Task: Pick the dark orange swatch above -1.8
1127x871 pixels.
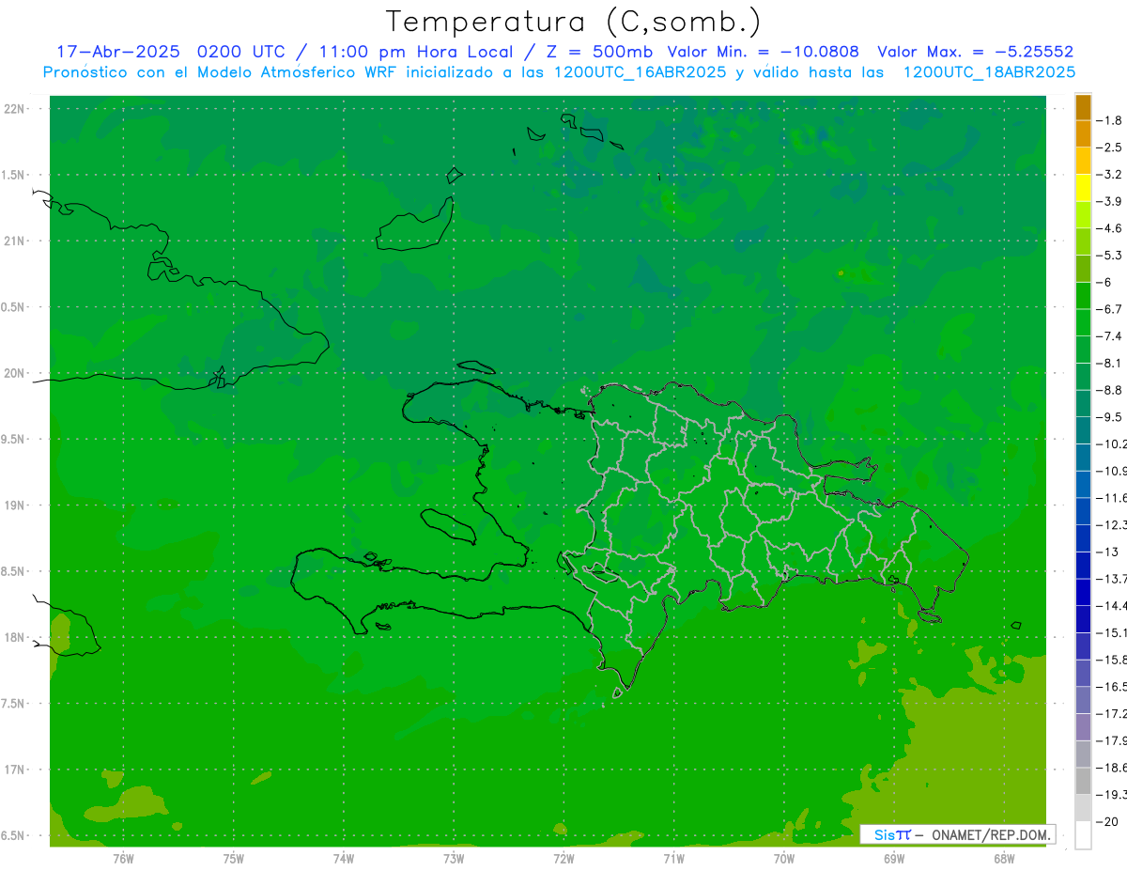Action: [x=1083, y=107]
